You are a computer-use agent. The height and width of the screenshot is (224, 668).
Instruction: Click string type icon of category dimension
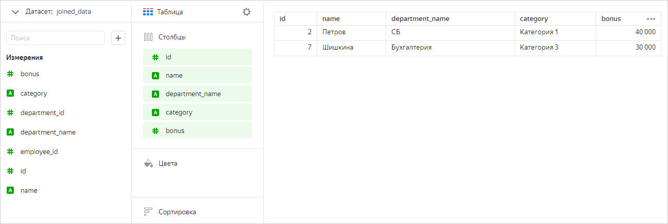click(x=10, y=93)
